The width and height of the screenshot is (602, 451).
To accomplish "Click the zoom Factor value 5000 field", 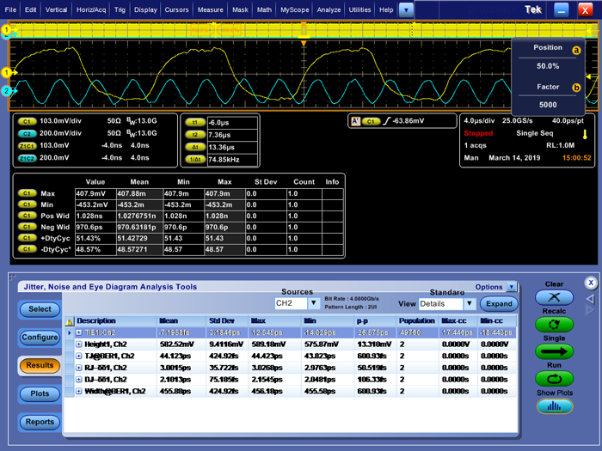I will 548,104.
